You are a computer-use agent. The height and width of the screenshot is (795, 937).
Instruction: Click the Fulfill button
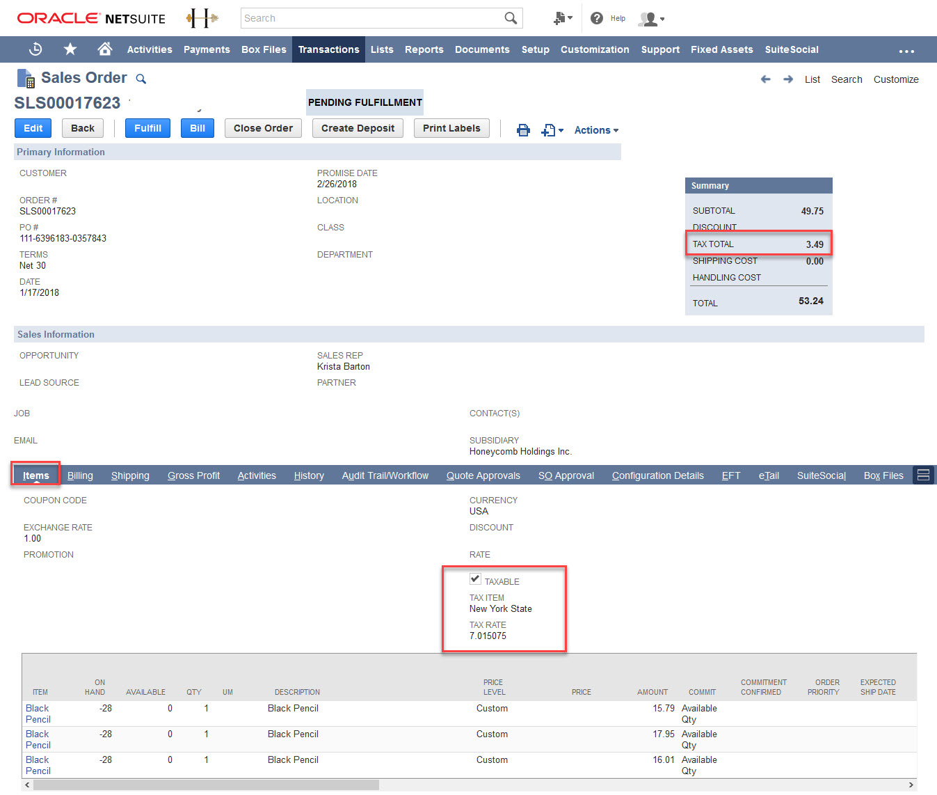pos(147,128)
